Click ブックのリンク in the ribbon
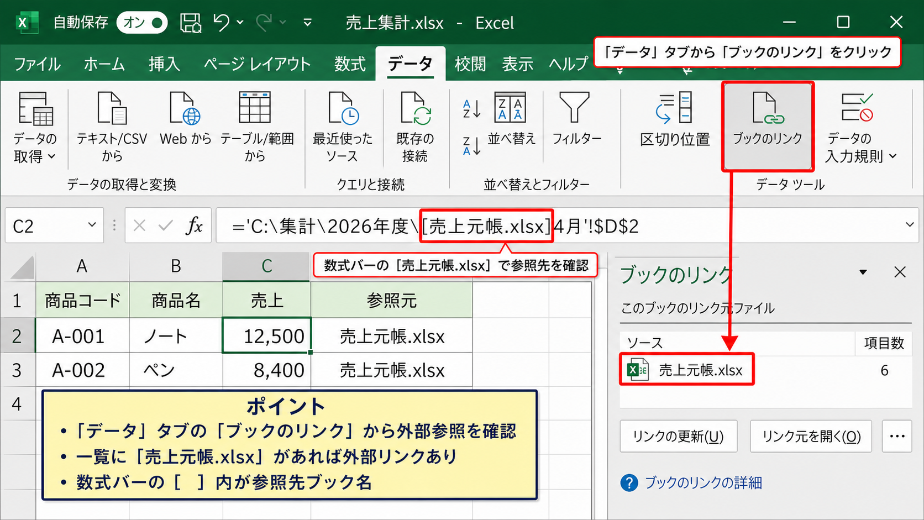This screenshot has width=924, height=520. tap(767, 125)
